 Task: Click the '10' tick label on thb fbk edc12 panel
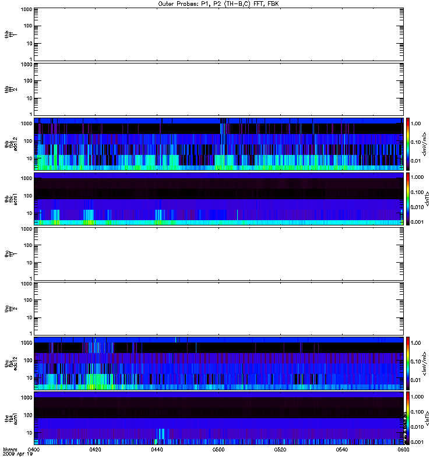click(x=30, y=158)
